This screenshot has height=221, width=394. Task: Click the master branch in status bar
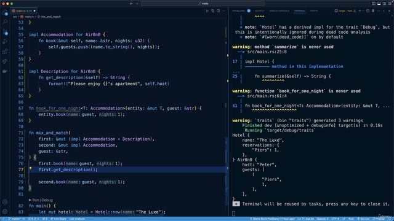click(17, 219)
